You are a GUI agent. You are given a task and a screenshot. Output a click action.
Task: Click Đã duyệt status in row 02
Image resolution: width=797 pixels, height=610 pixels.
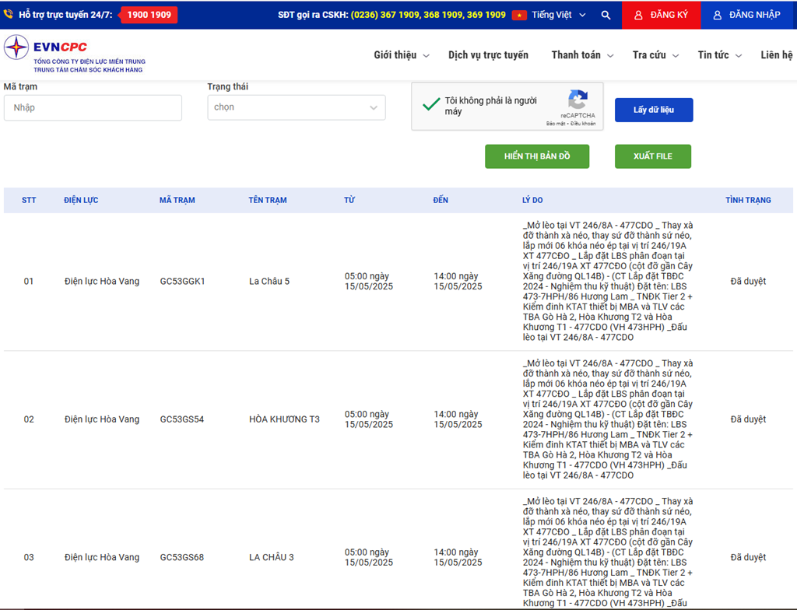(x=748, y=419)
